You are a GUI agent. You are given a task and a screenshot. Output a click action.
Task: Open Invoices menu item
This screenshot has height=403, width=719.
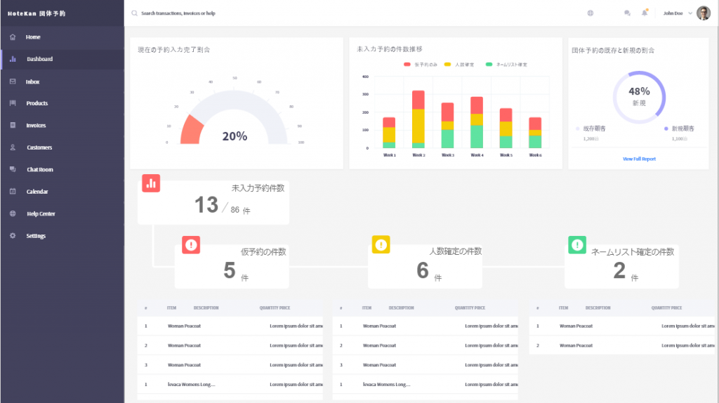[36, 125]
